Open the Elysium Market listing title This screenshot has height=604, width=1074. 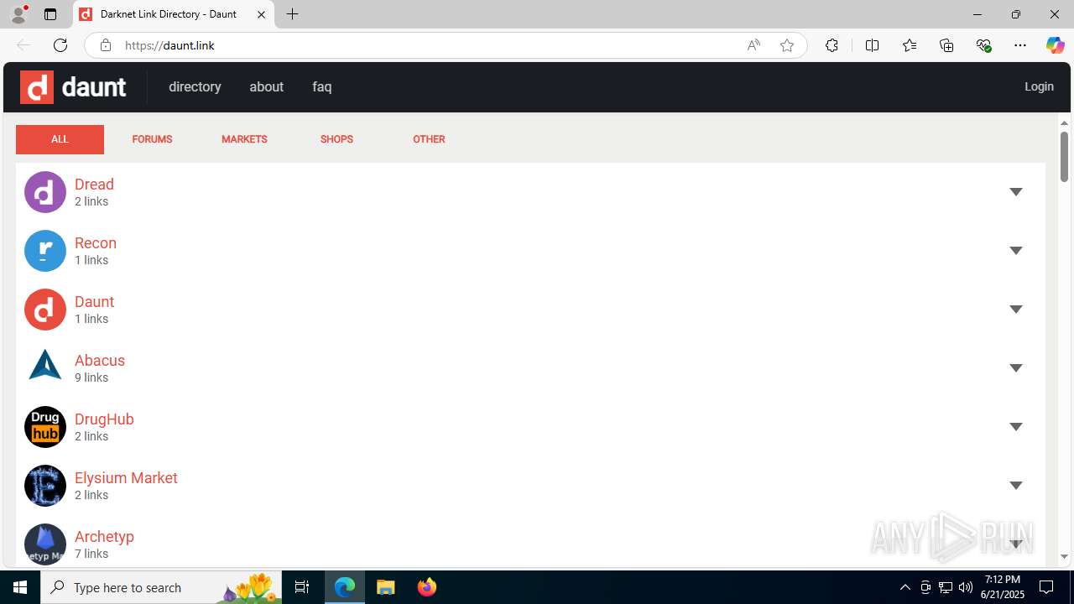click(126, 478)
